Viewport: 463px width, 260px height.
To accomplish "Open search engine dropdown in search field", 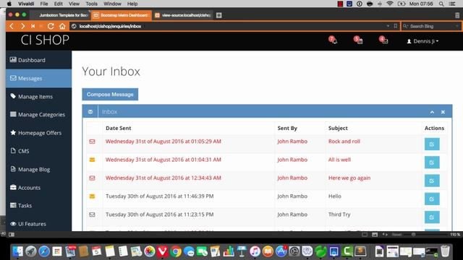I will pyautogui.click(x=406, y=26).
